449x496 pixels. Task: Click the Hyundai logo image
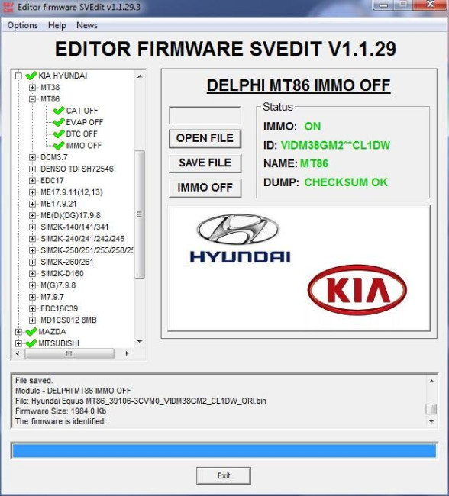(240, 239)
